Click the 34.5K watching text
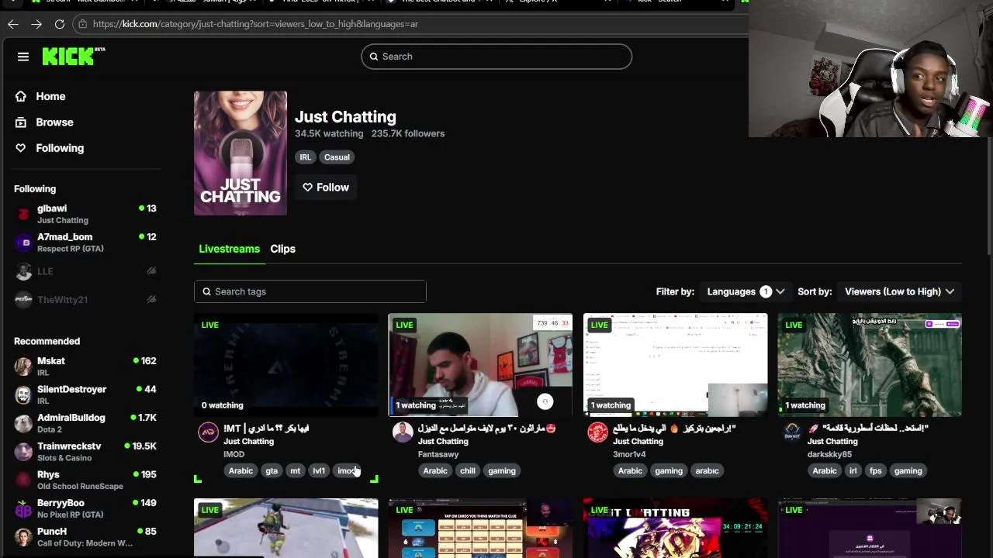Viewport: 993px width, 558px height. point(329,133)
